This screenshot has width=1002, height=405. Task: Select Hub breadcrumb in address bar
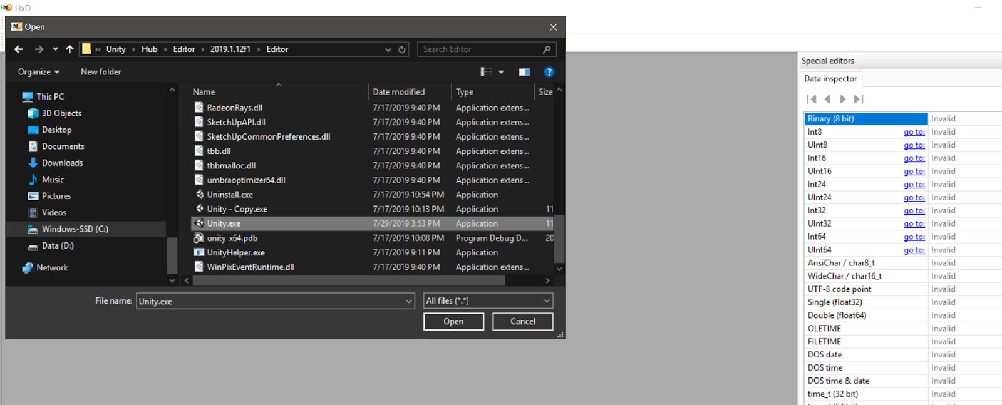[x=149, y=49]
